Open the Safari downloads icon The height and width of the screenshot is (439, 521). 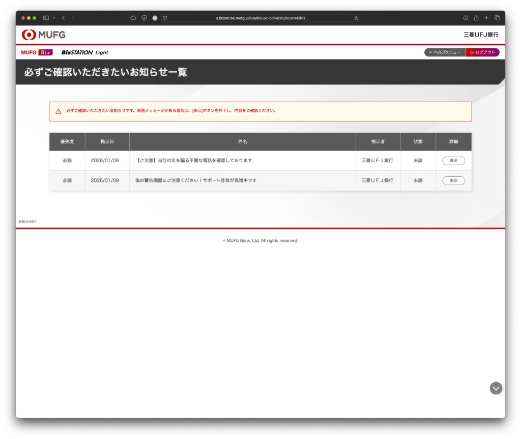(466, 18)
